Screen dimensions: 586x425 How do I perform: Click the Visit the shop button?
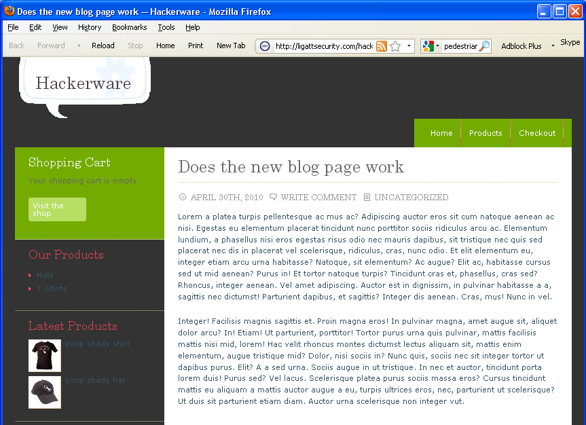click(57, 209)
